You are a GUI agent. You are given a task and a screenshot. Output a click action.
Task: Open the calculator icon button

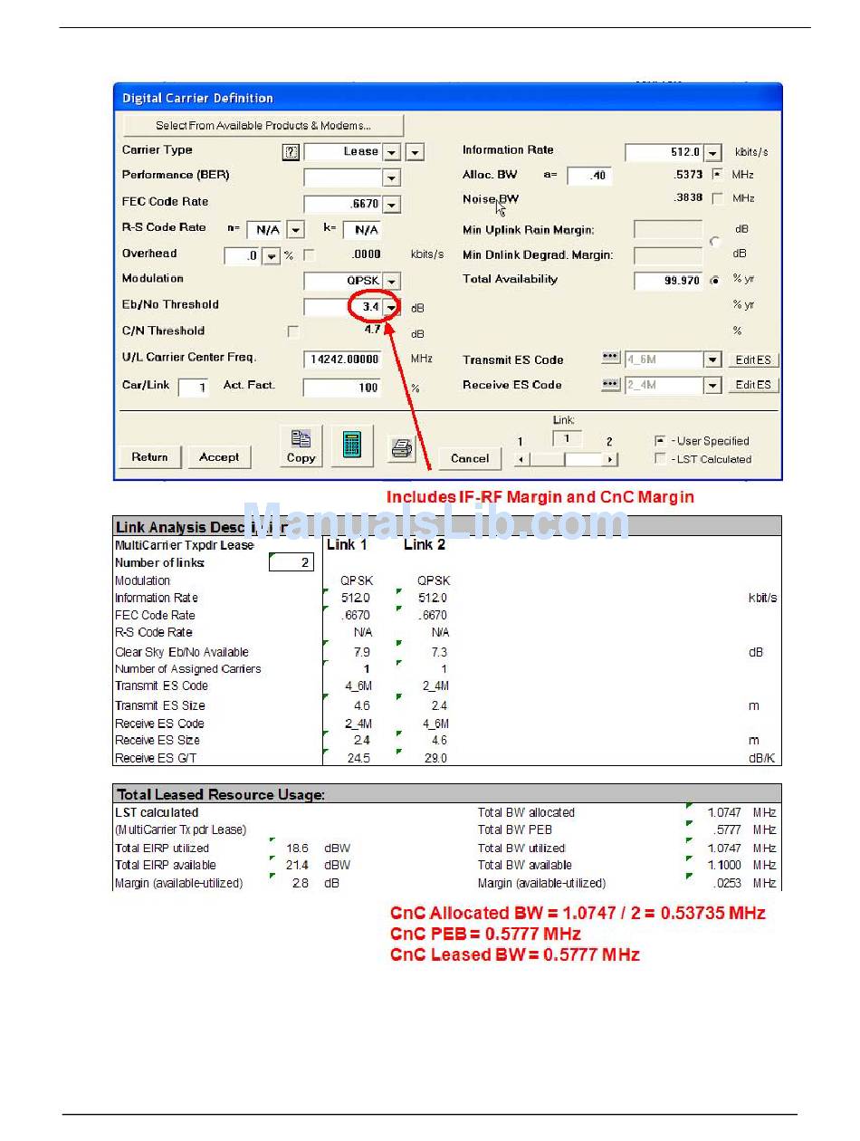[x=352, y=446]
